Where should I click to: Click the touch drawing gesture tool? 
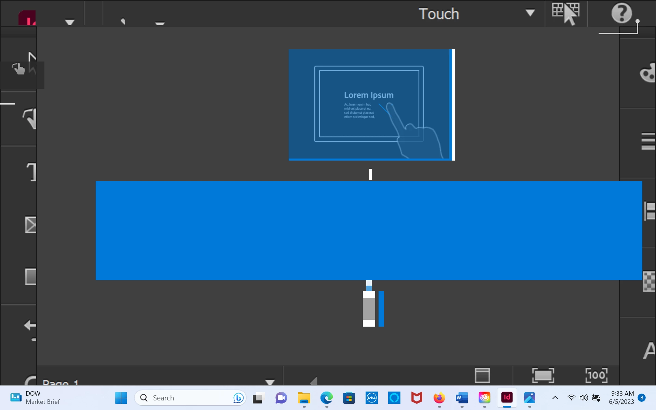[x=30, y=118]
